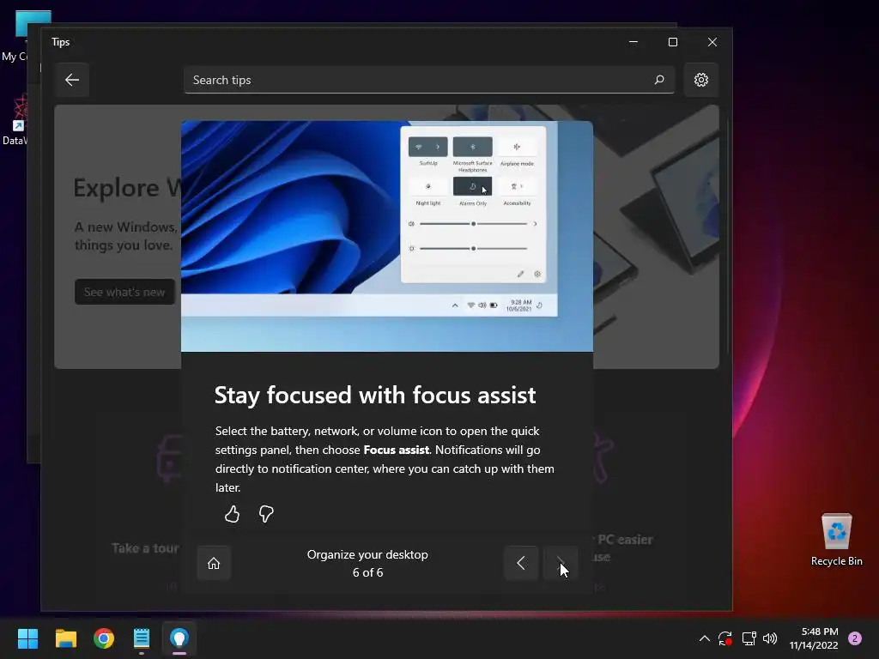Screen dimensions: 879x659
Task: Open Tips settings gear
Action: (700, 80)
